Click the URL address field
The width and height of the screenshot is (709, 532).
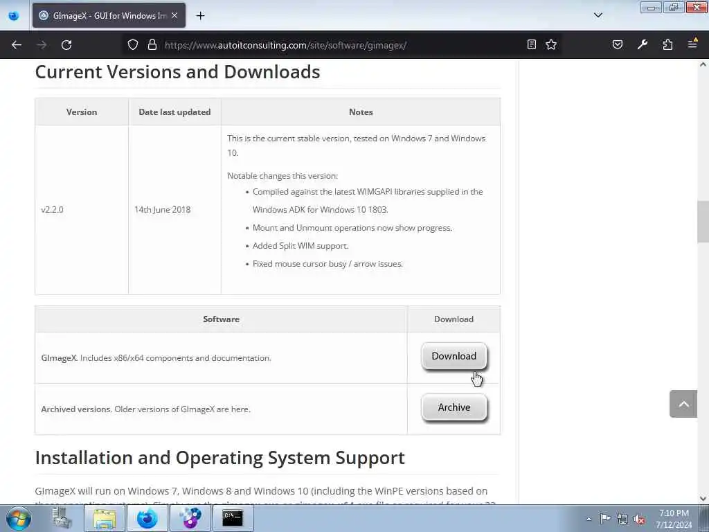click(341, 45)
